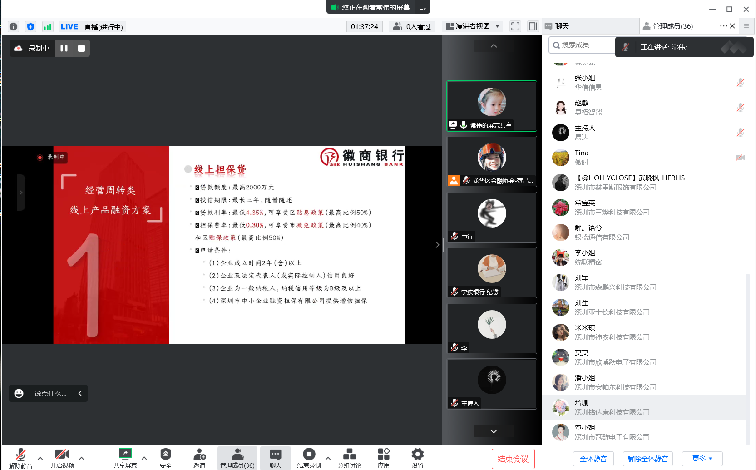The image size is (756, 470).
Task: Open the emoji reaction button
Action: tap(19, 393)
